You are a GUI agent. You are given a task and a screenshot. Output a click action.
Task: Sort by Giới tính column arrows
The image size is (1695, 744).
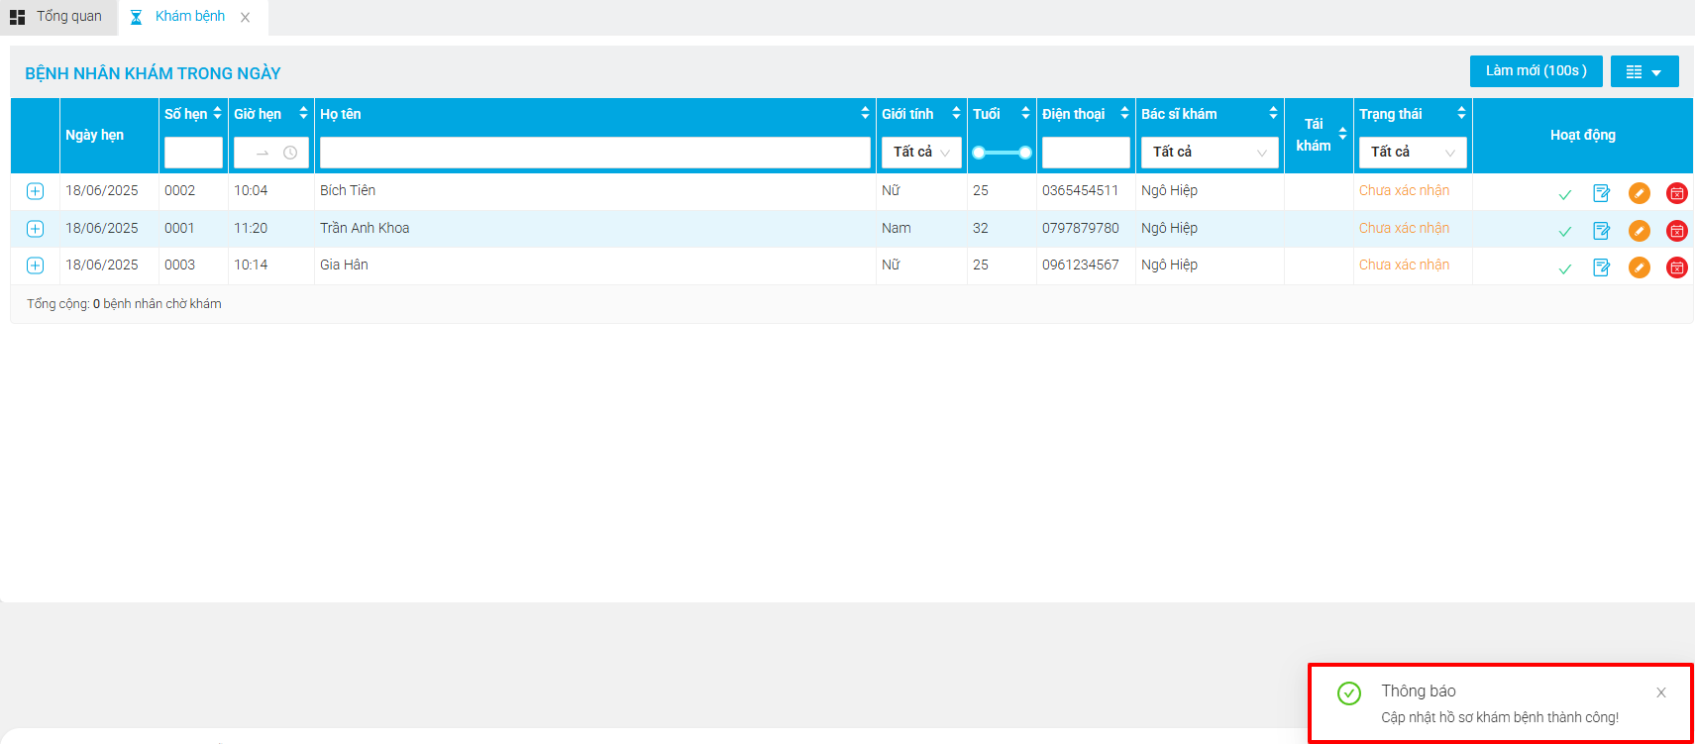(956, 114)
